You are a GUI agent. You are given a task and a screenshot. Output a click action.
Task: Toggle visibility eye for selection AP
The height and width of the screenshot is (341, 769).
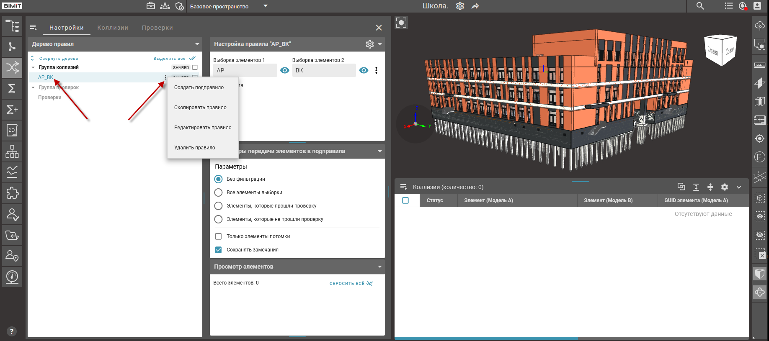(285, 70)
